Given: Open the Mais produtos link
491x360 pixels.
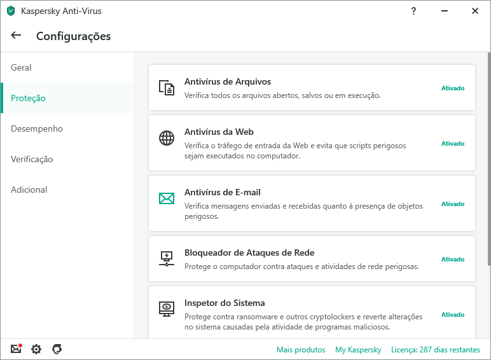Looking at the screenshot, I should coord(301,350).
